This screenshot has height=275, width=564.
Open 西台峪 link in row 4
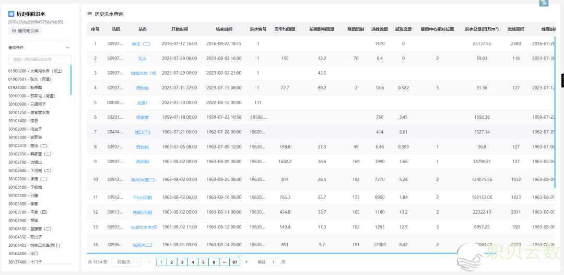coord(143,88)
